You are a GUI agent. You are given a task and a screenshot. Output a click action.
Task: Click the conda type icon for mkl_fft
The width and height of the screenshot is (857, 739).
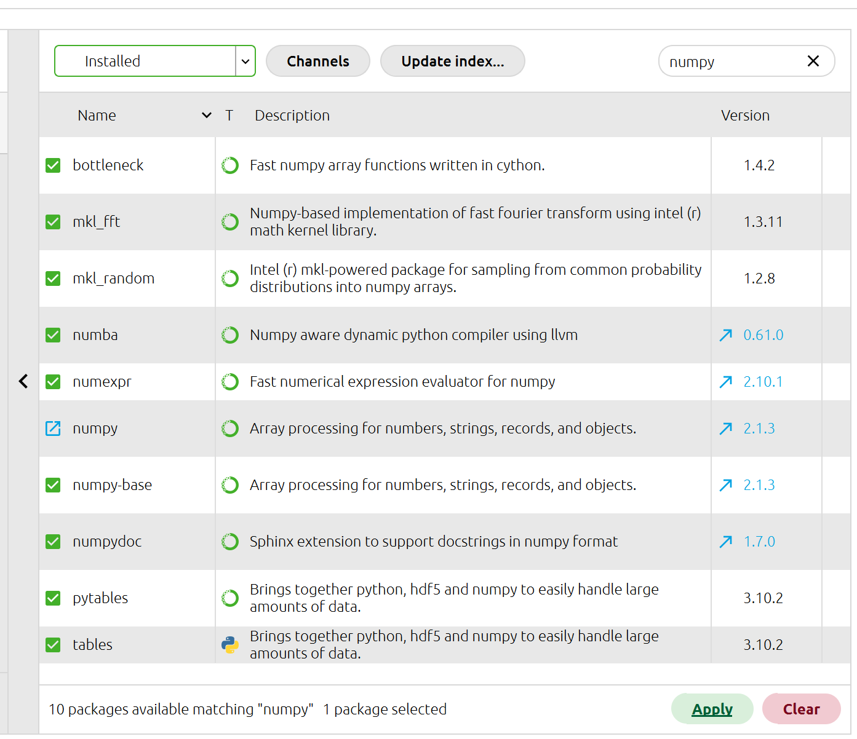point(230,222)
